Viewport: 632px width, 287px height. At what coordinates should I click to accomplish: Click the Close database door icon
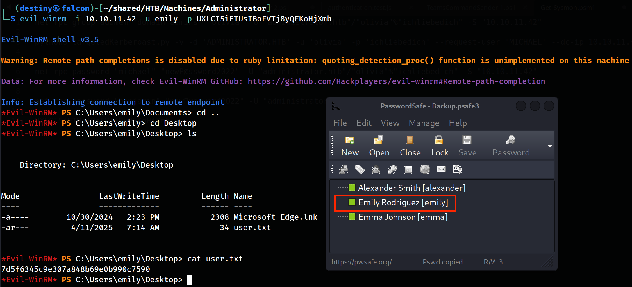[410, 141]
